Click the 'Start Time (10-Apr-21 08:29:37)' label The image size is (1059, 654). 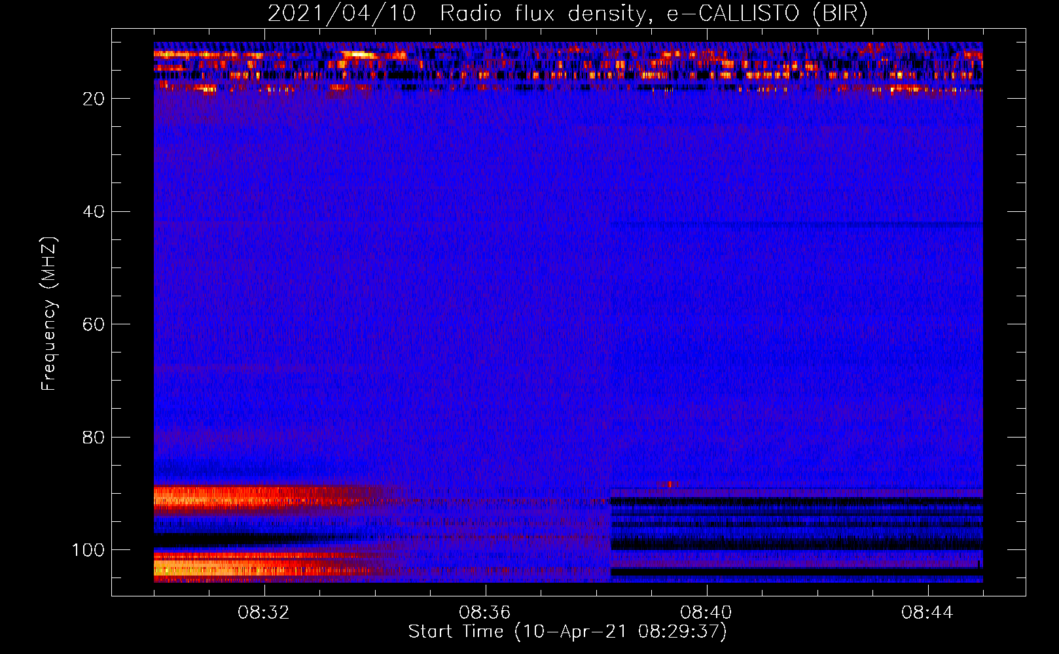tap(567, 632)
